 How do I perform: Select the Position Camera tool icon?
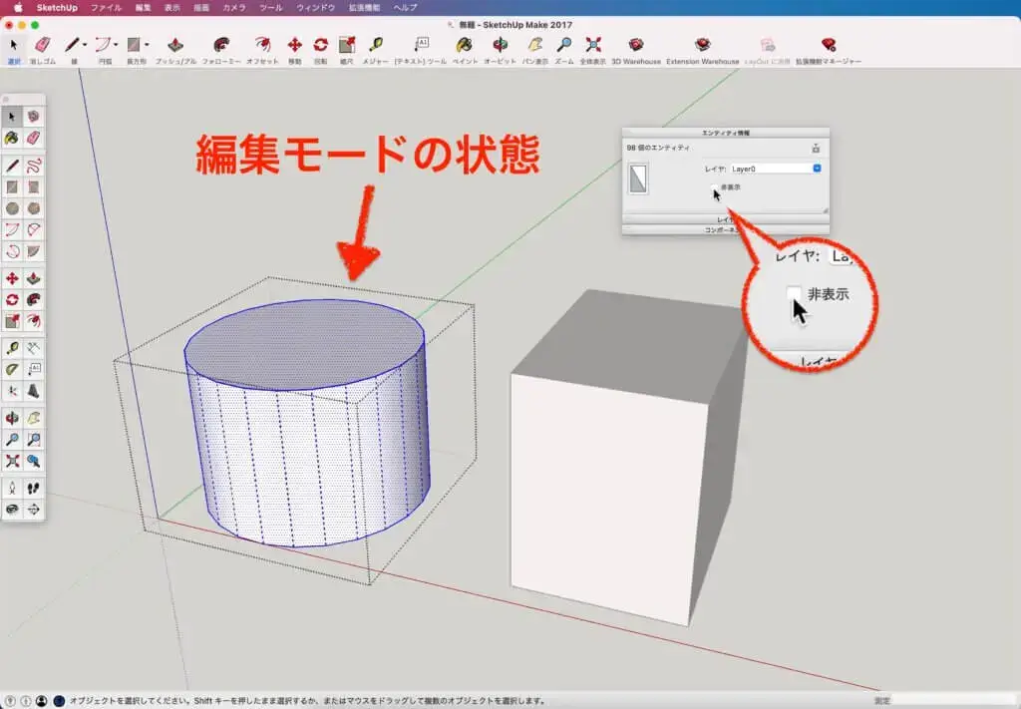coord(12,489)
